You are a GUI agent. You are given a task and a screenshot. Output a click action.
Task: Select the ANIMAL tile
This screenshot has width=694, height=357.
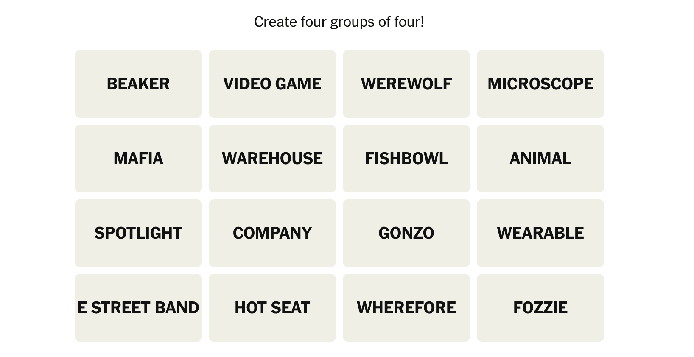pos(540,159)
